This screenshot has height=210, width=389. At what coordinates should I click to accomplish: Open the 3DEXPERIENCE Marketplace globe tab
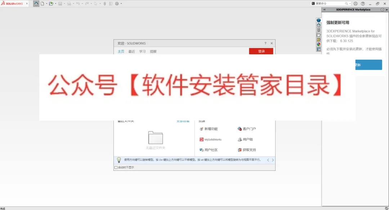point(319,20)
